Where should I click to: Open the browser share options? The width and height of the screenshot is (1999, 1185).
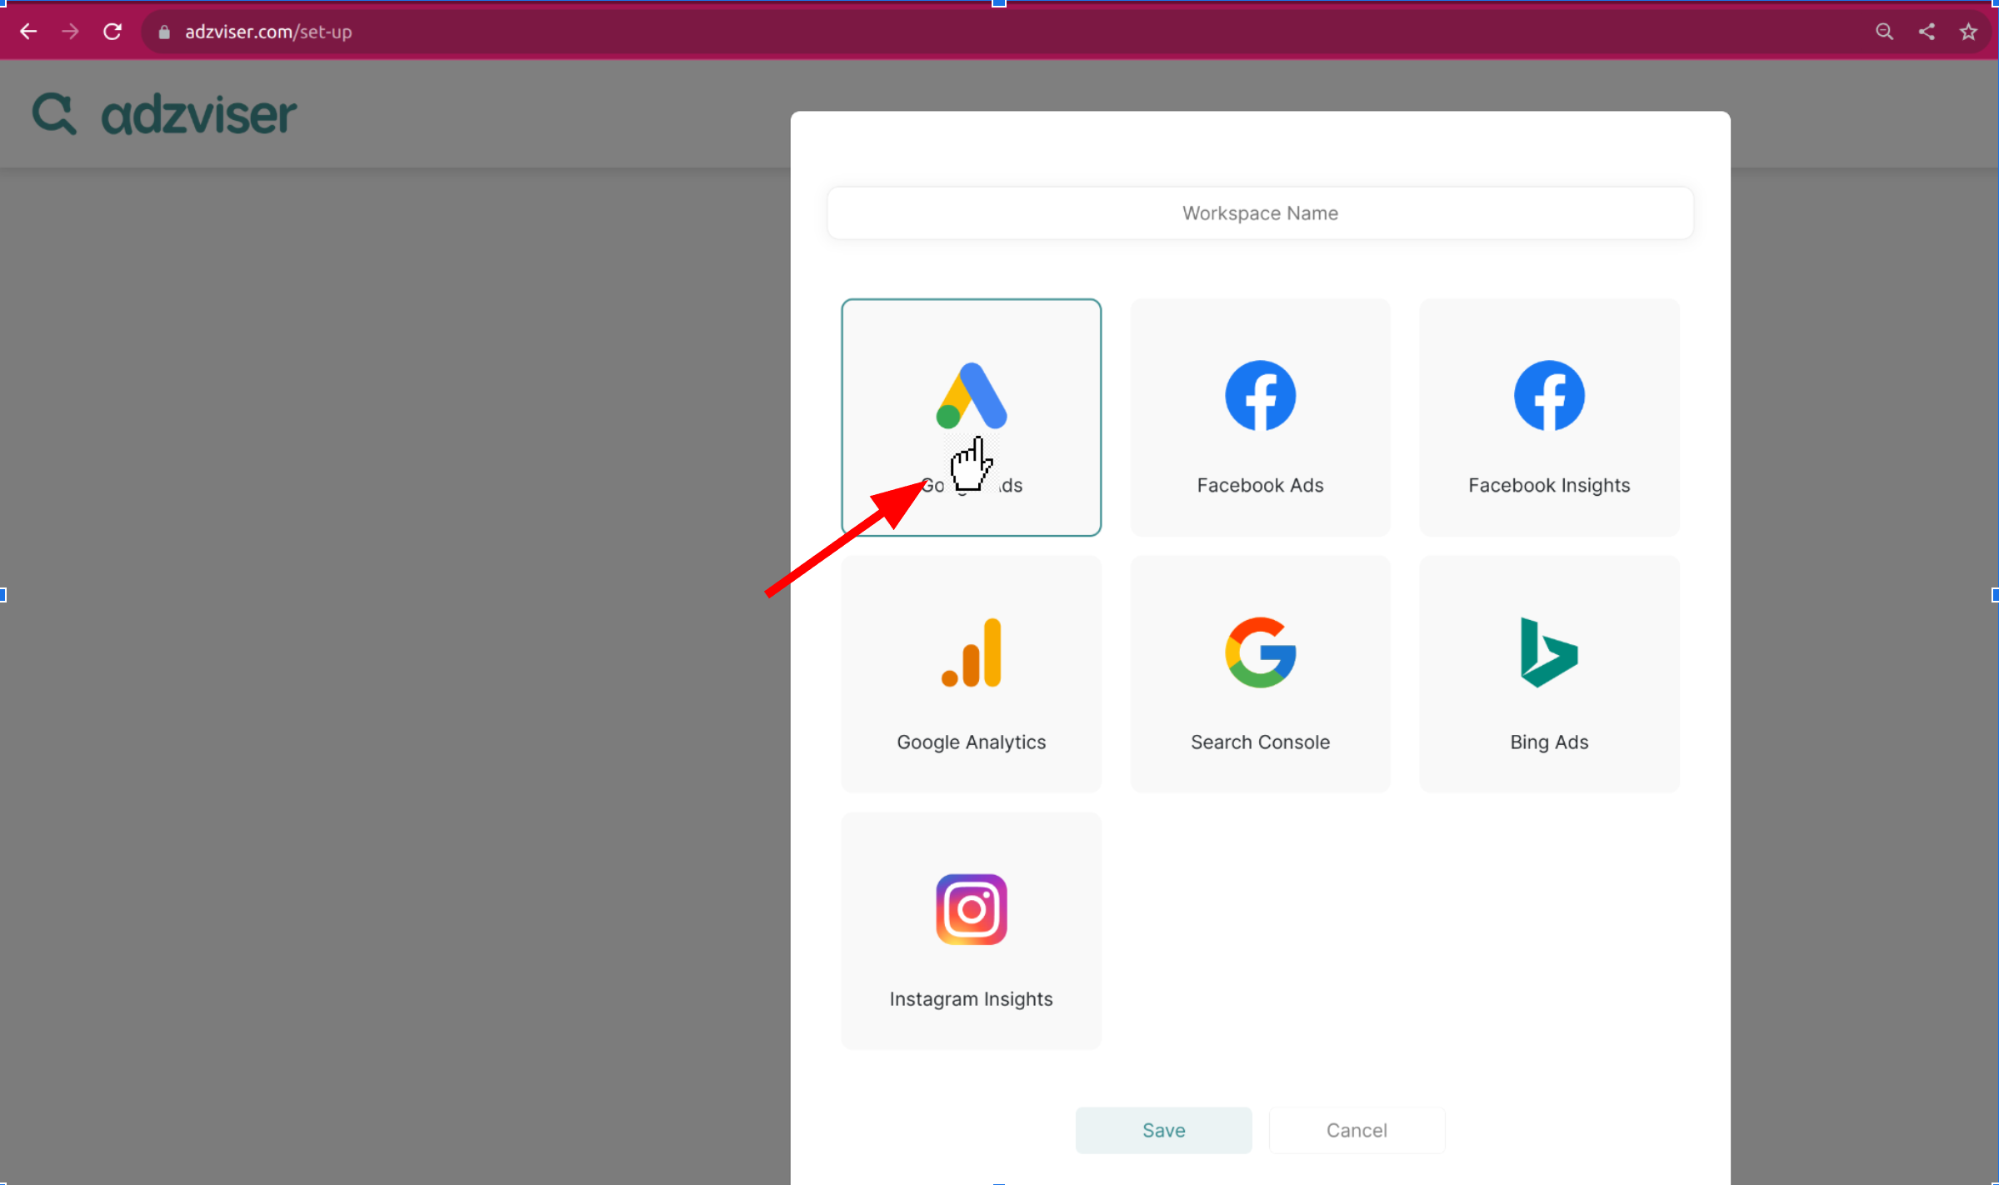[x=1927, y=31]
